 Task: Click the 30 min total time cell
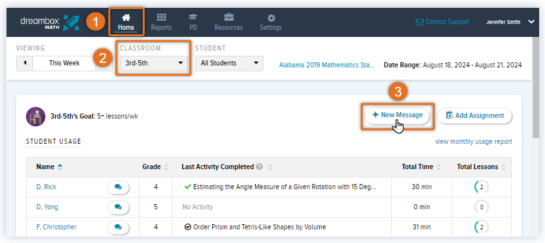[422, 187]
